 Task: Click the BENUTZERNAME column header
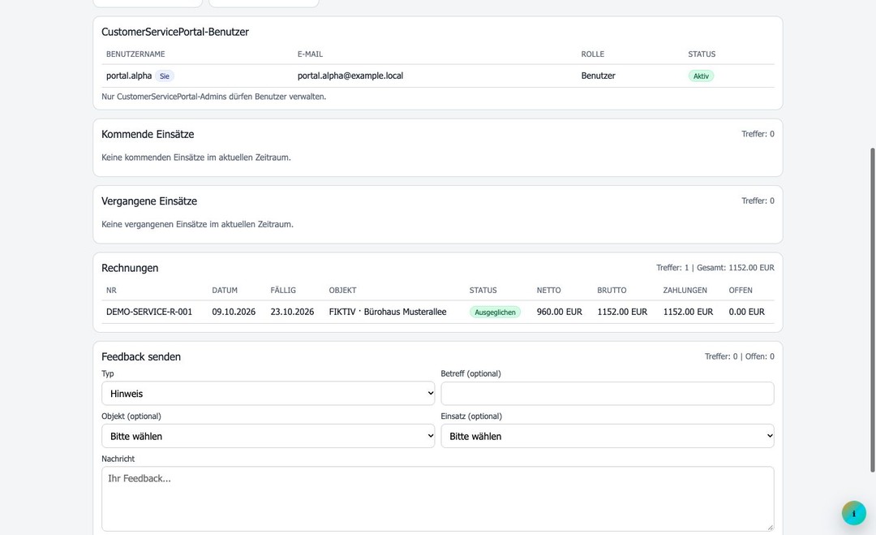point(135,54)
